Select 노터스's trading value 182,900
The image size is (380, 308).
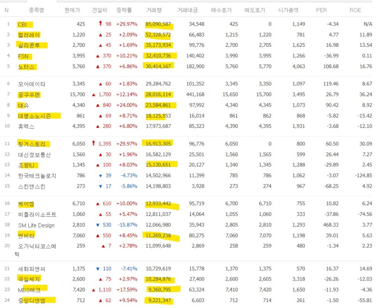[196, 66]
